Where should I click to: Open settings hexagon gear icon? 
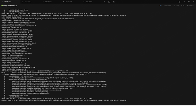[180, 2]
